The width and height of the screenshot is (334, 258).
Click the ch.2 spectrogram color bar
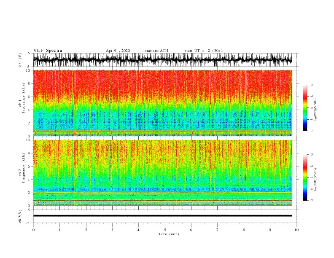pos(305,177)
